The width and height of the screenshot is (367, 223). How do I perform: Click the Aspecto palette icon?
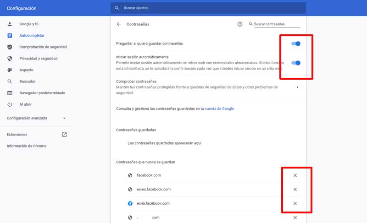click(x=10, y=70)
